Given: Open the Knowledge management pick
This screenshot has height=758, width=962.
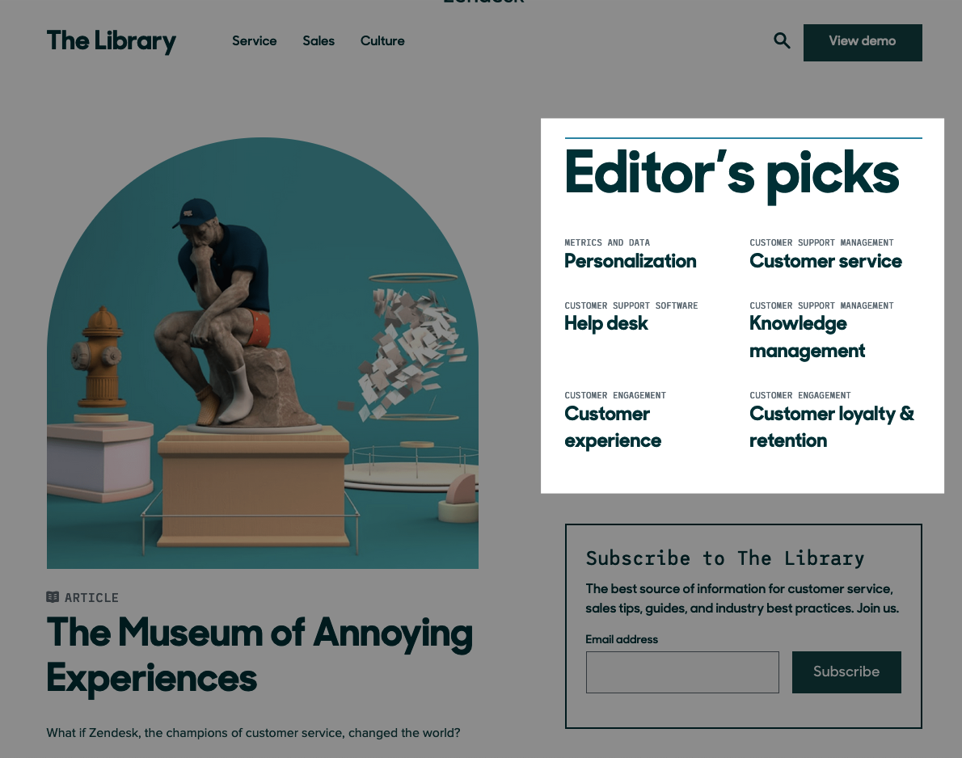Looking at the screenshot, I should (807, 337).
